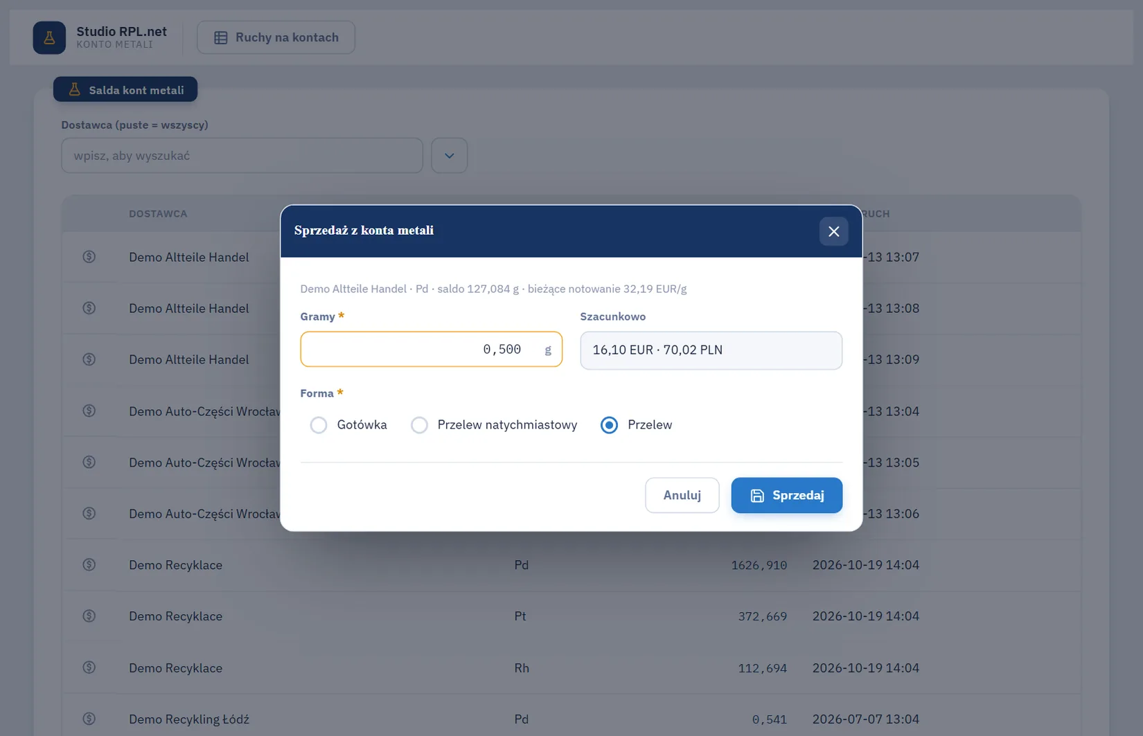This screenshot has height=736, width=1143.
Task: Click the Studio RPL.net flask logo icon
Action: coord(49,37)
